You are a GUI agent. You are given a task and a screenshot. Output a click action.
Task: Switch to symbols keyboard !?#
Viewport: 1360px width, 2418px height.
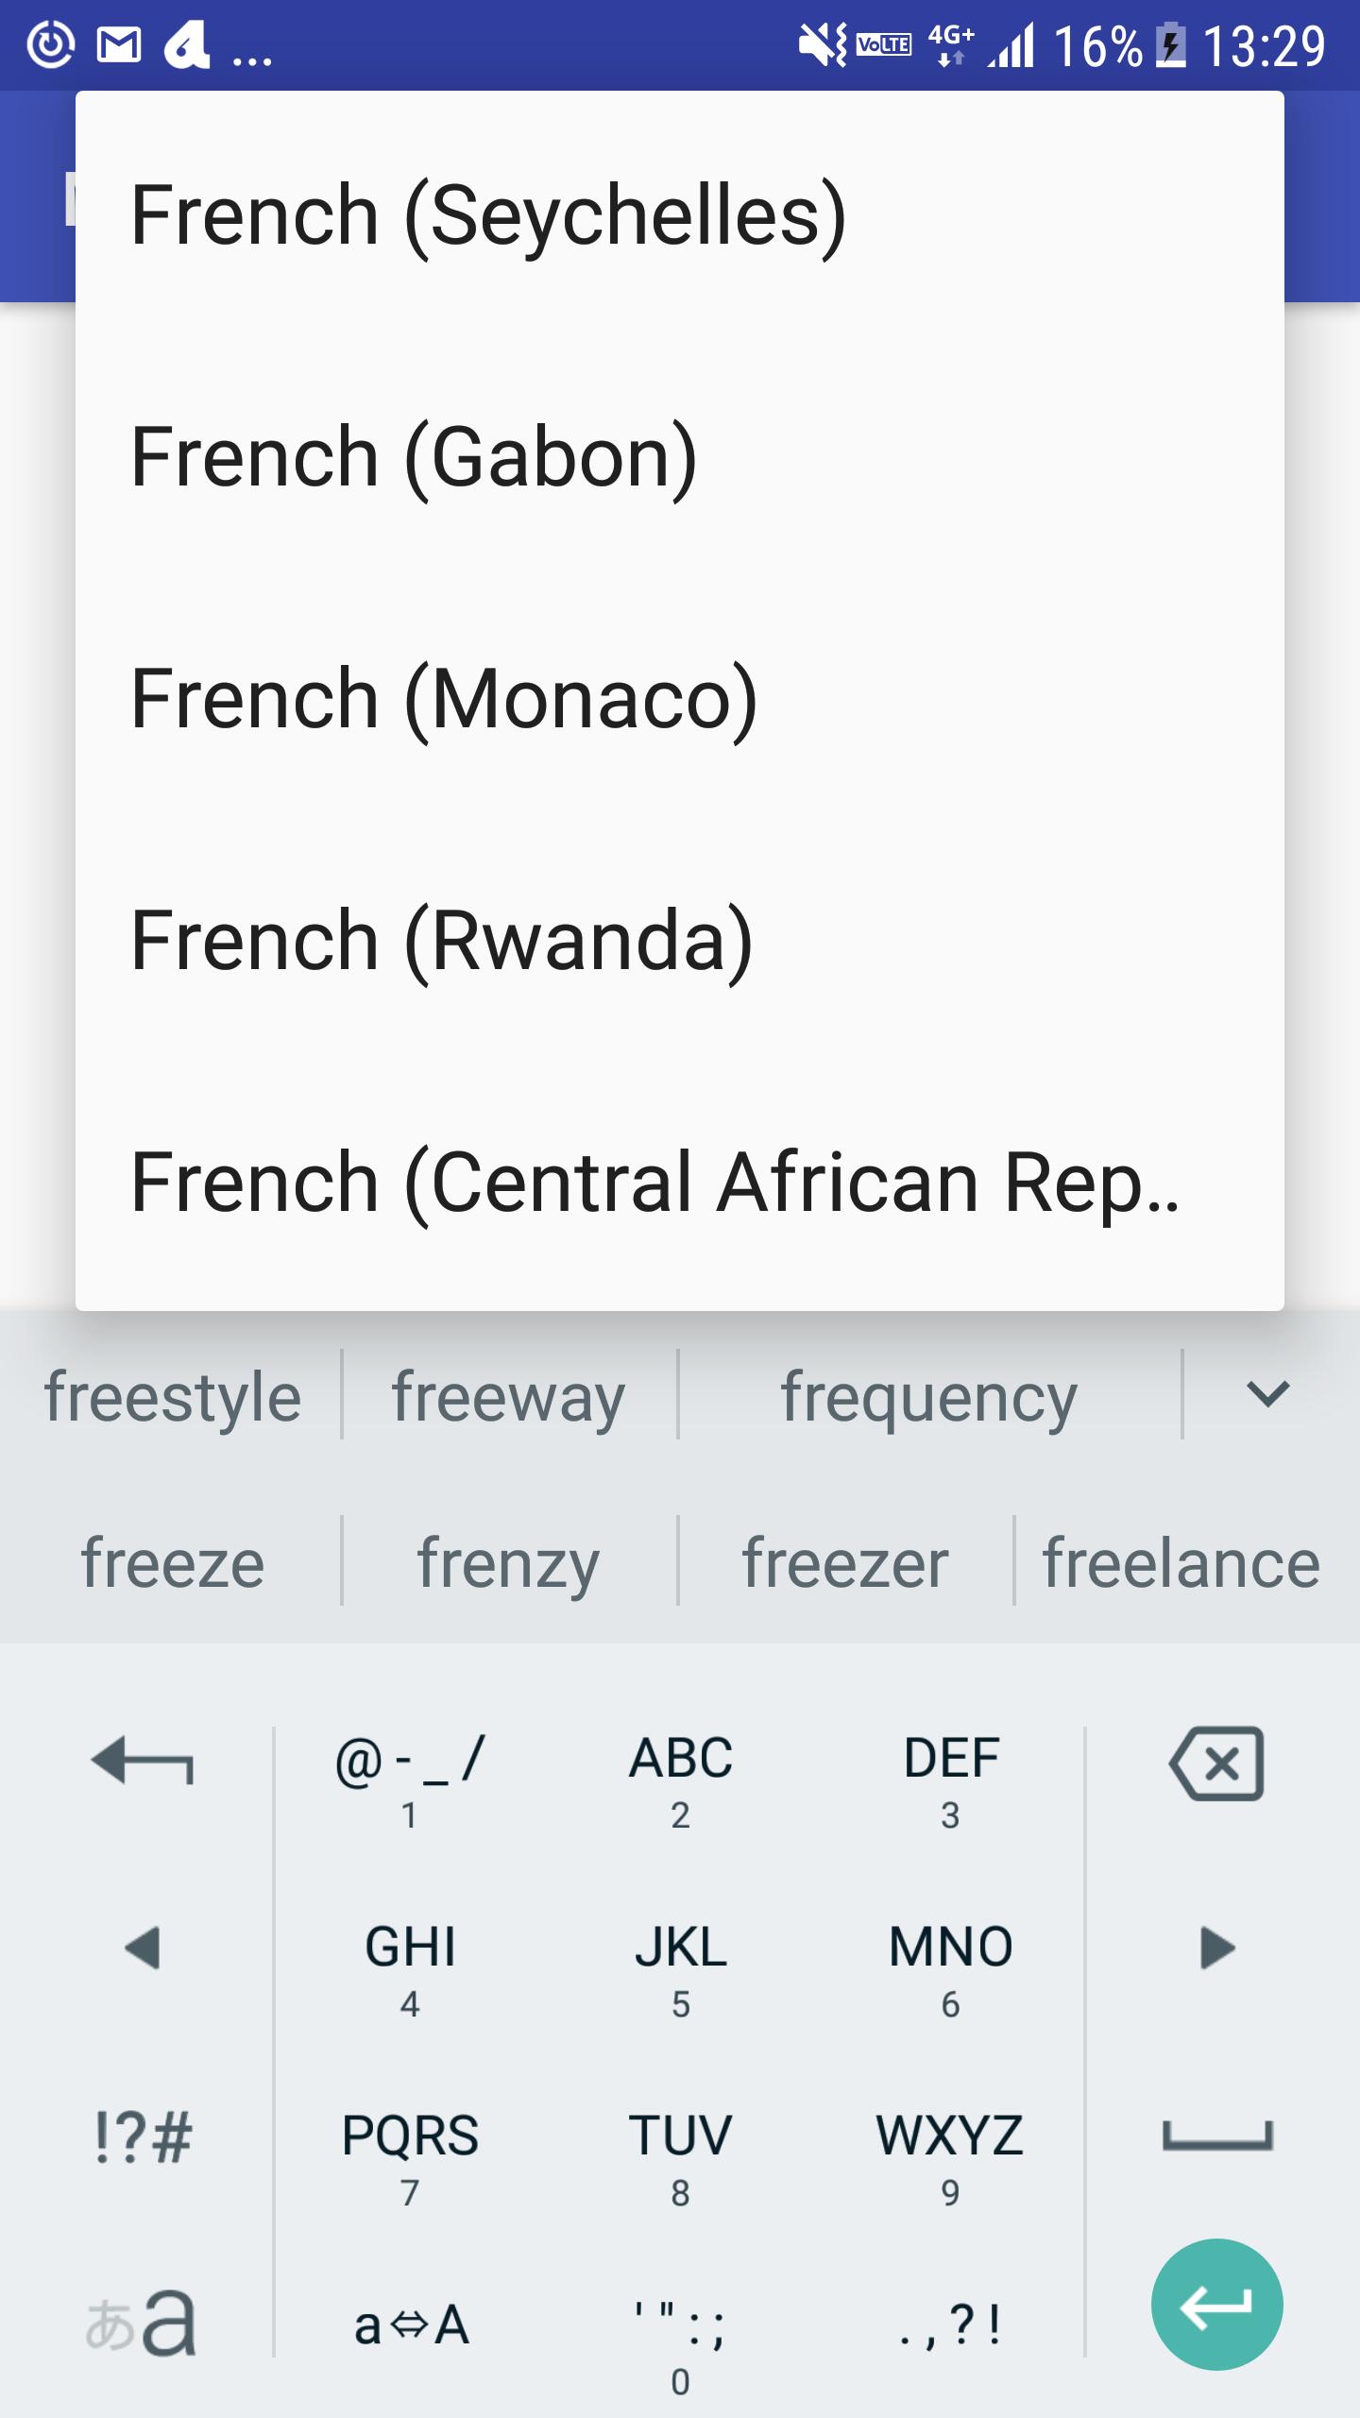pyautogui.click(x=142, y=2137)
